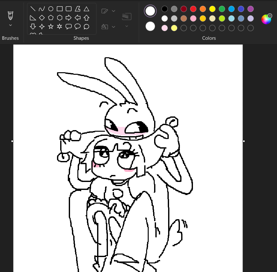
Task: Select the Curve shape
Action: coord(42,9)
